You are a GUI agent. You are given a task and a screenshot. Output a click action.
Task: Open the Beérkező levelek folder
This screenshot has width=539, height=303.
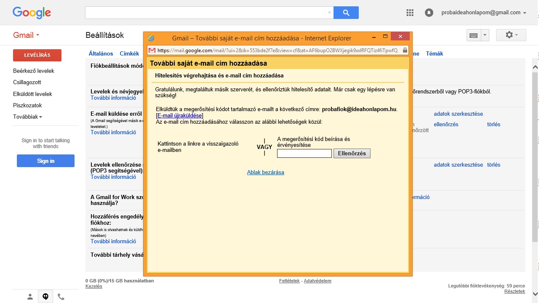tap(34, 71)
